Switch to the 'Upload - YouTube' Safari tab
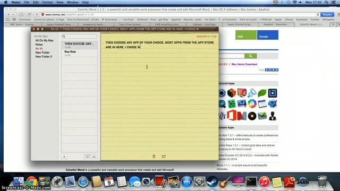This screenshot has width=340, height=191. pyautogui.click(x=204, y=24)
